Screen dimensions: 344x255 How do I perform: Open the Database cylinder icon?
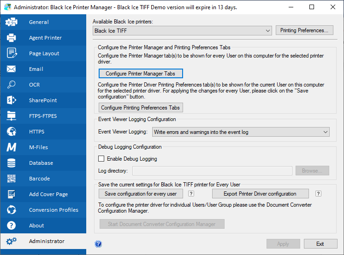point(12,163)
